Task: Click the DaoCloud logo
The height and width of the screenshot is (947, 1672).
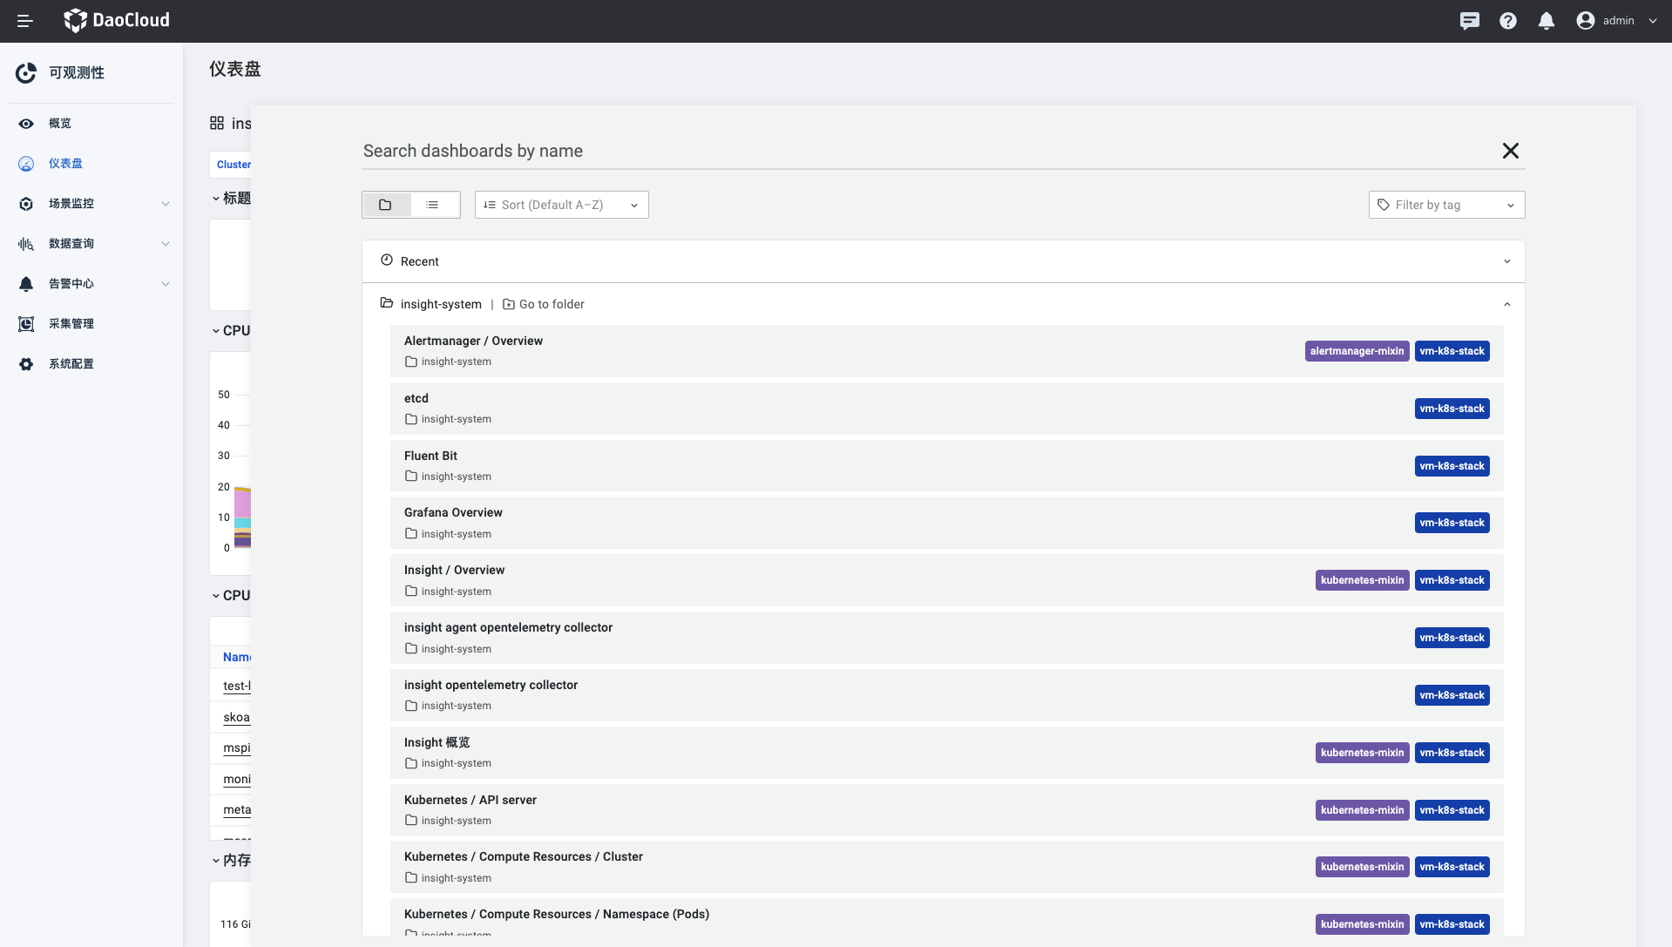Action: point(117,20)
